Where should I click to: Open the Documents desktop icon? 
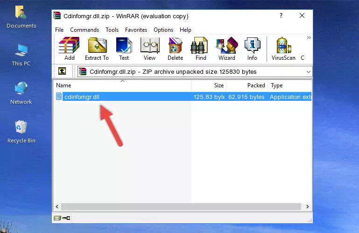point(21,17)
